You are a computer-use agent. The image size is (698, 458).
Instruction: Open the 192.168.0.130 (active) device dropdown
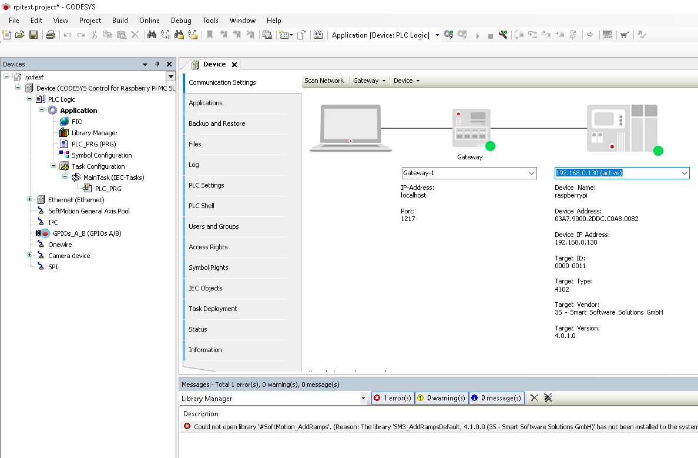684,173
